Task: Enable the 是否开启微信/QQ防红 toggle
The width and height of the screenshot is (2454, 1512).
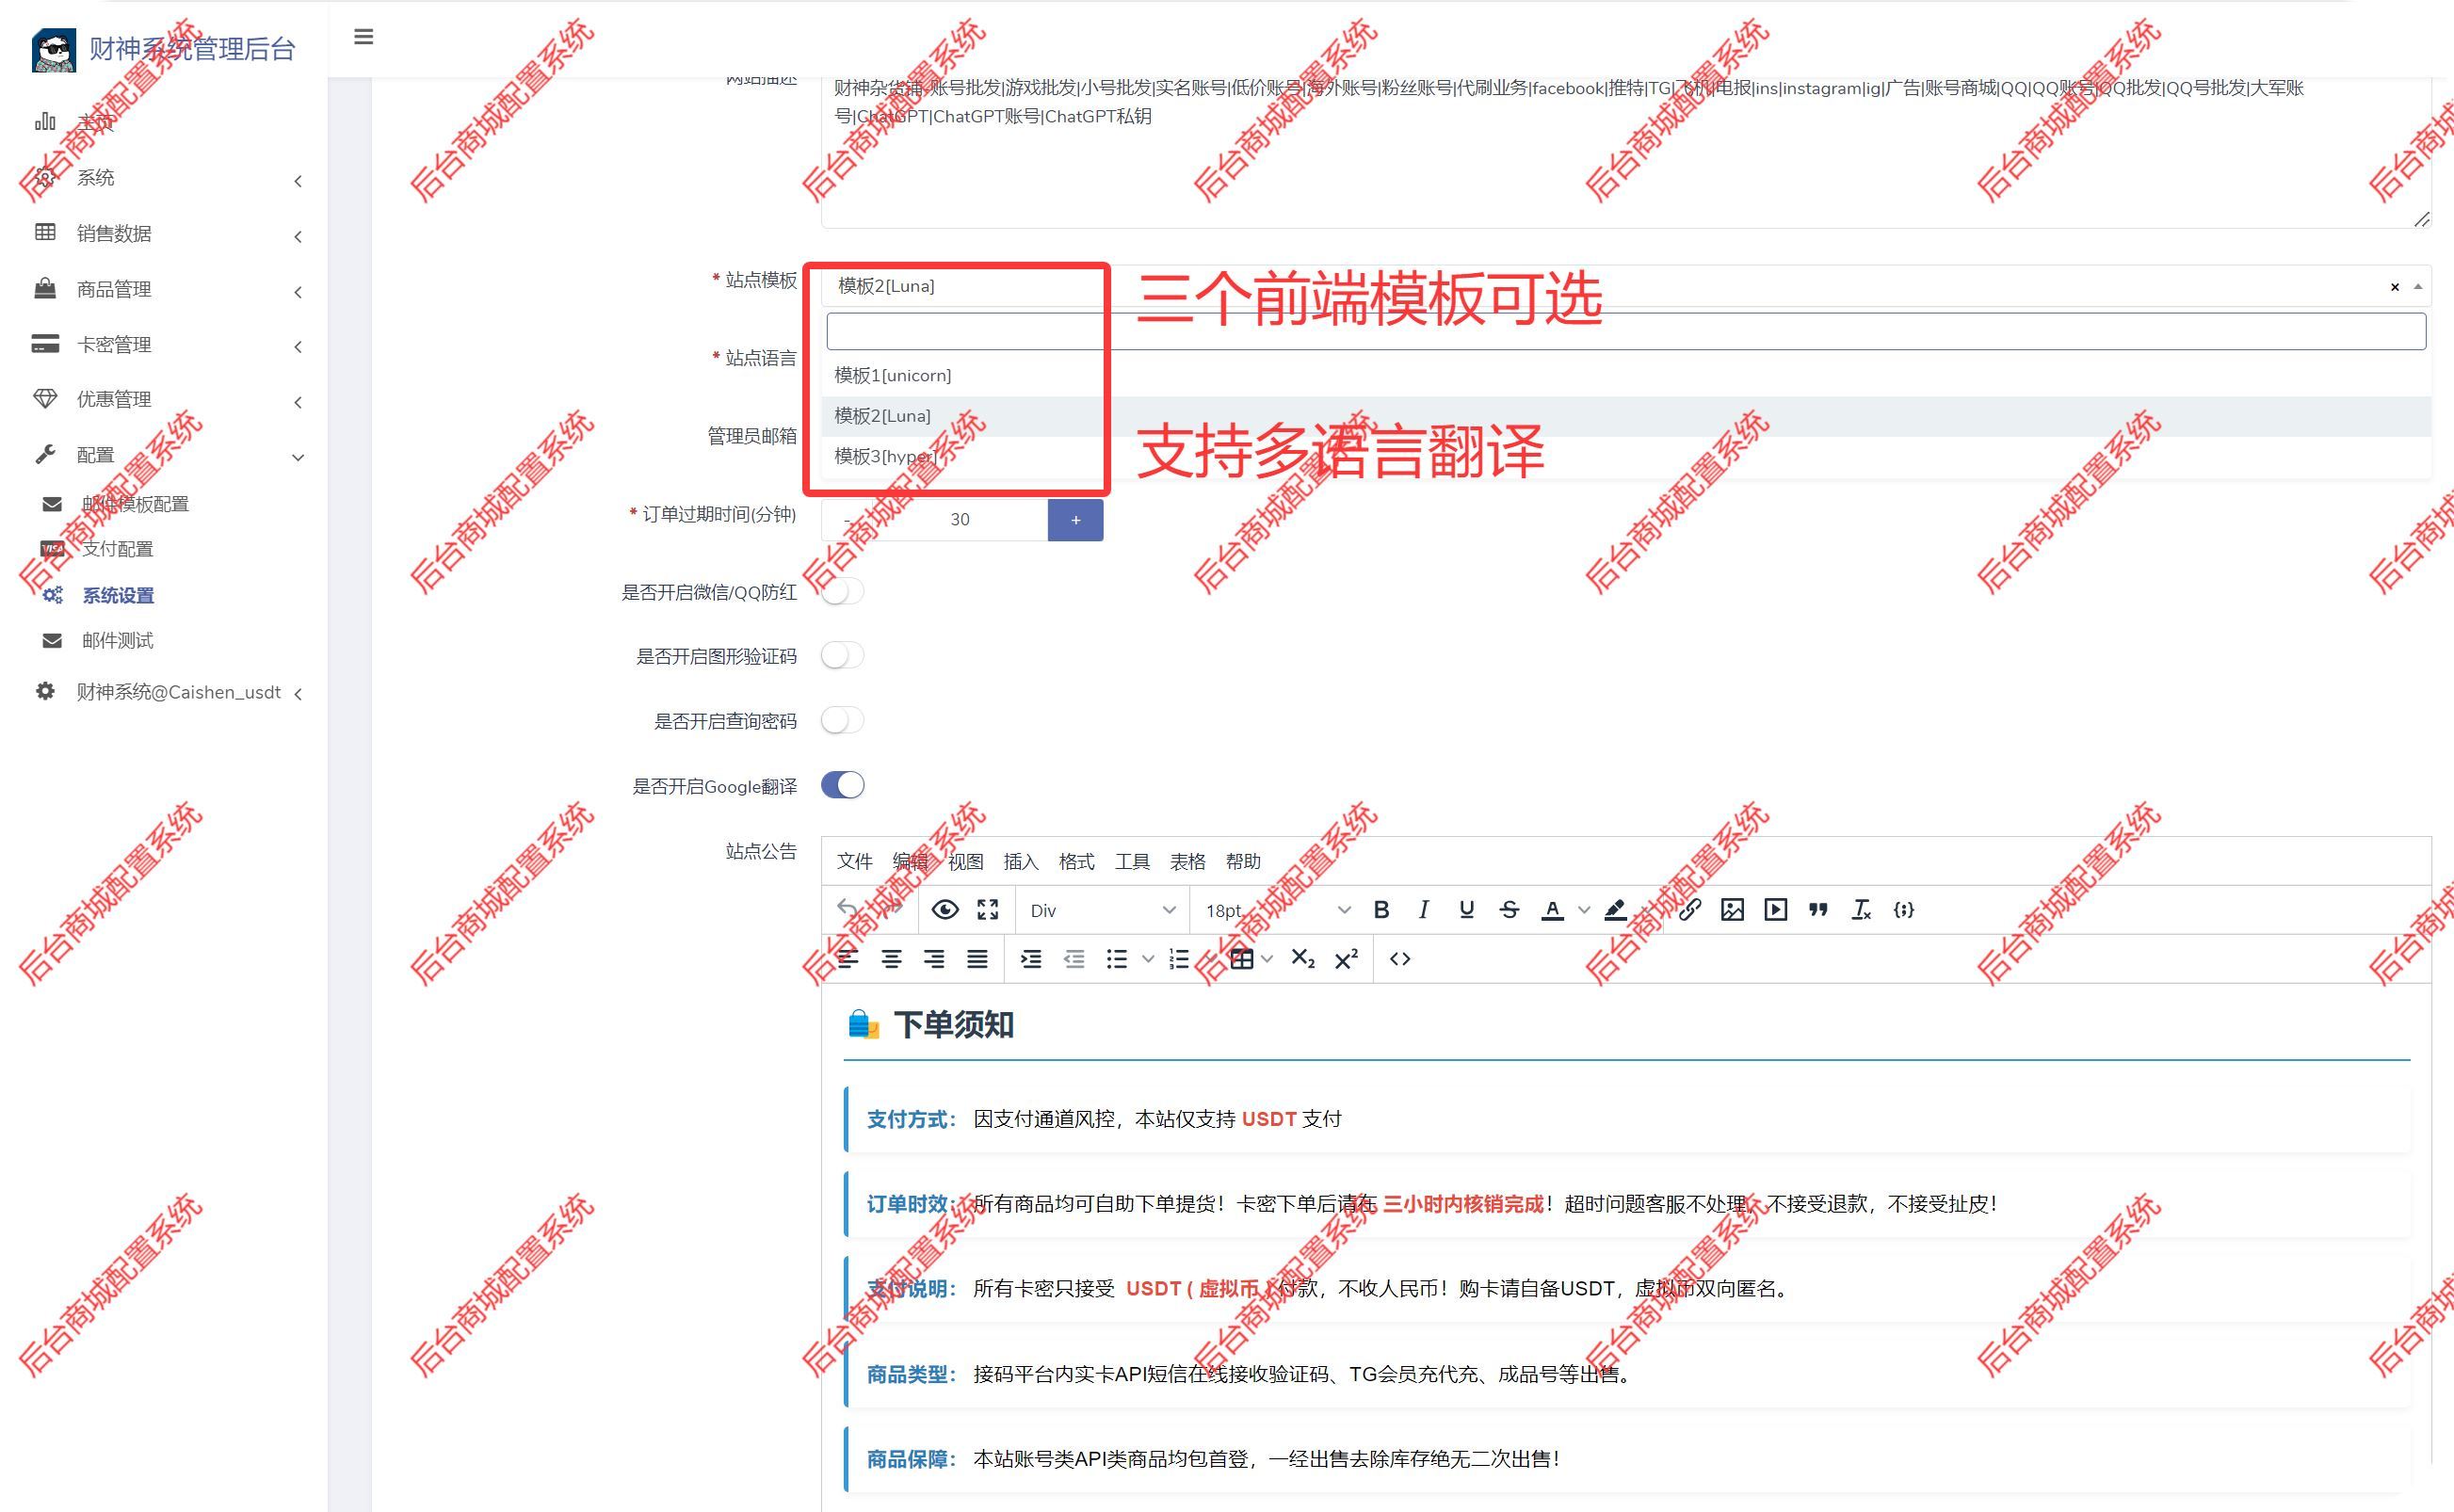Action: coord(843,591)
